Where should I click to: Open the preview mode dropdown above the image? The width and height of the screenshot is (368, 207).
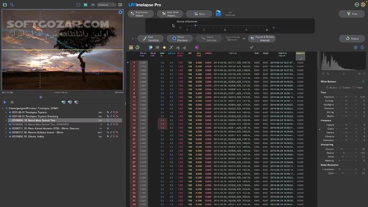click(x=106, y=5)
